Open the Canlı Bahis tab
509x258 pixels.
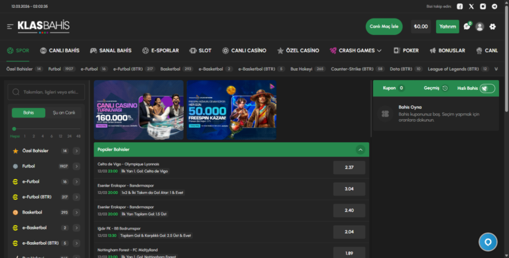point(60,50)
